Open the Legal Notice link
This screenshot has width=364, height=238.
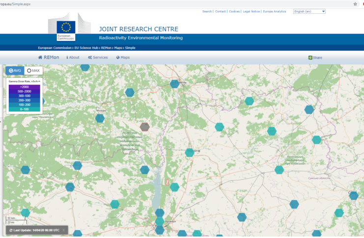(x=251, y=11)
